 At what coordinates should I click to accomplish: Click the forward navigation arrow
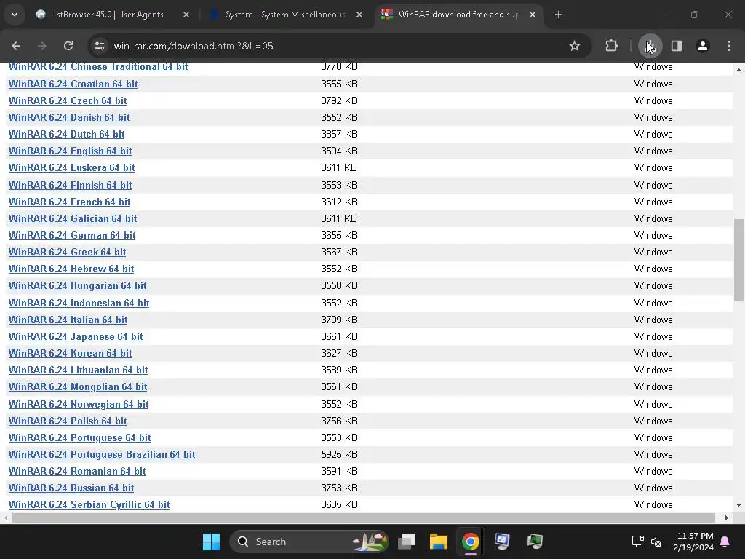point(42,46)
